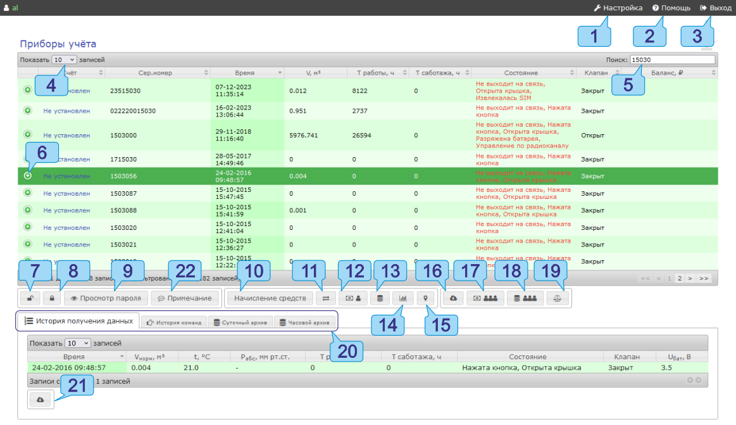
Task: Click the map pin location icon
Action: click(x=425, y=298)
